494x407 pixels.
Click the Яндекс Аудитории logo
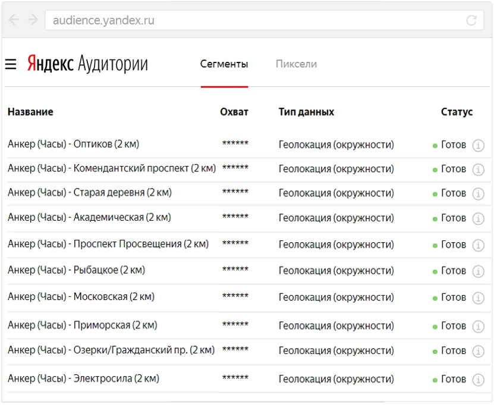(87, 64)
